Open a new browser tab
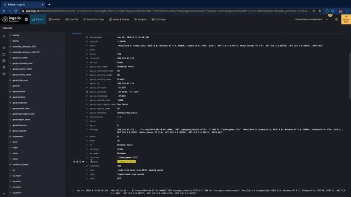This screenshot has width=351, height=197. [x=49, y=4]
